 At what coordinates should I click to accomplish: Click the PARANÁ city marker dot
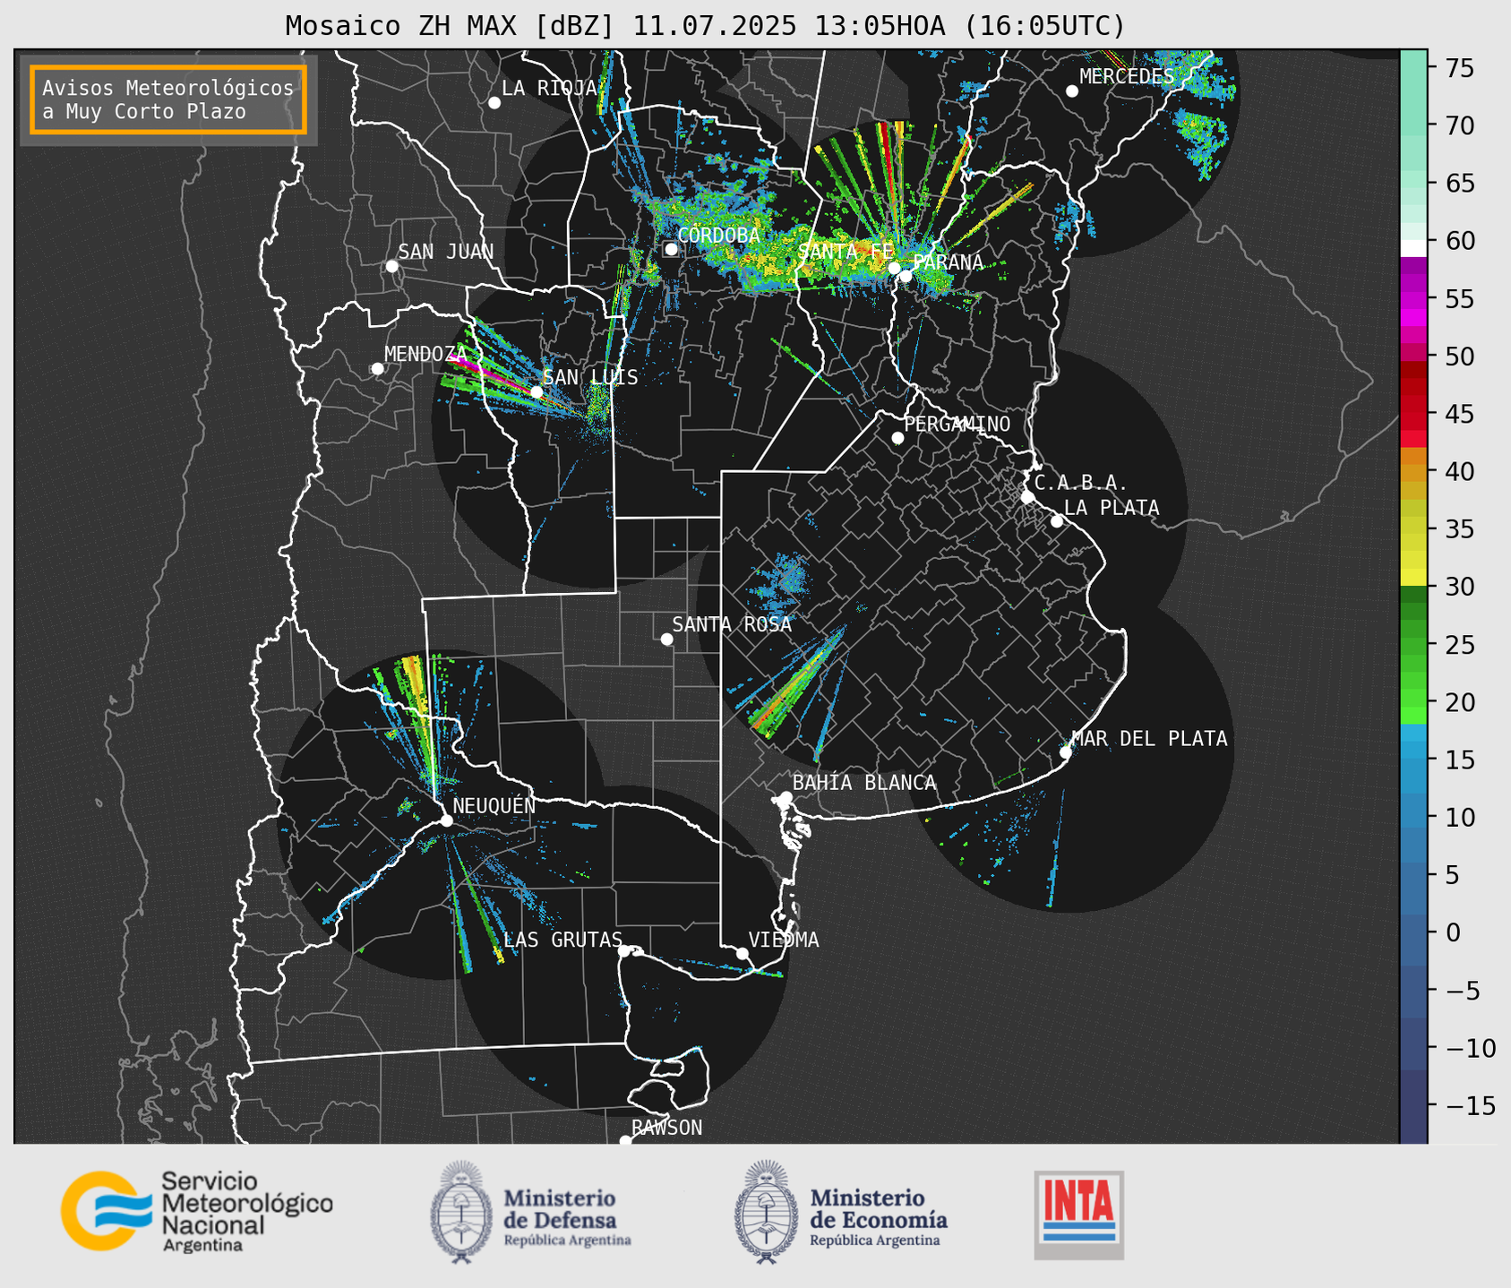(906, 276)
